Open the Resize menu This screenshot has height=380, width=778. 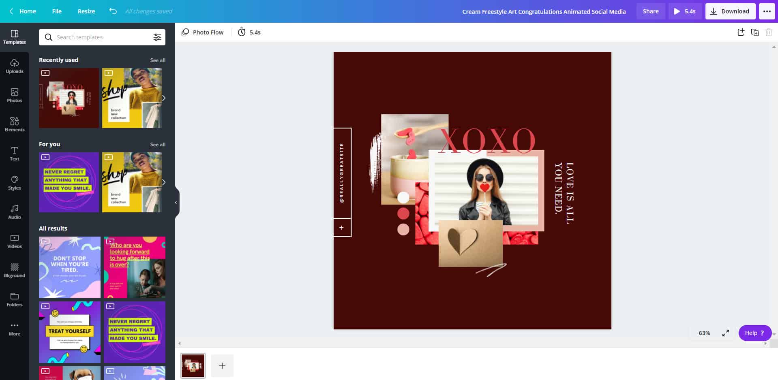click(86, 11)
